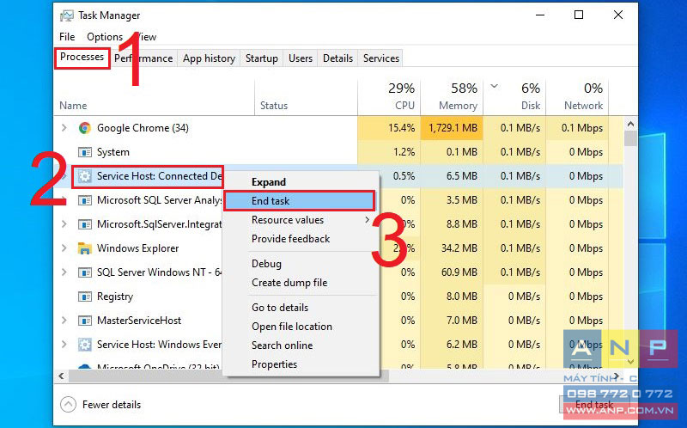Choose Expand in the context menu
Screen dimensions: 687x428
pos(301,182)
